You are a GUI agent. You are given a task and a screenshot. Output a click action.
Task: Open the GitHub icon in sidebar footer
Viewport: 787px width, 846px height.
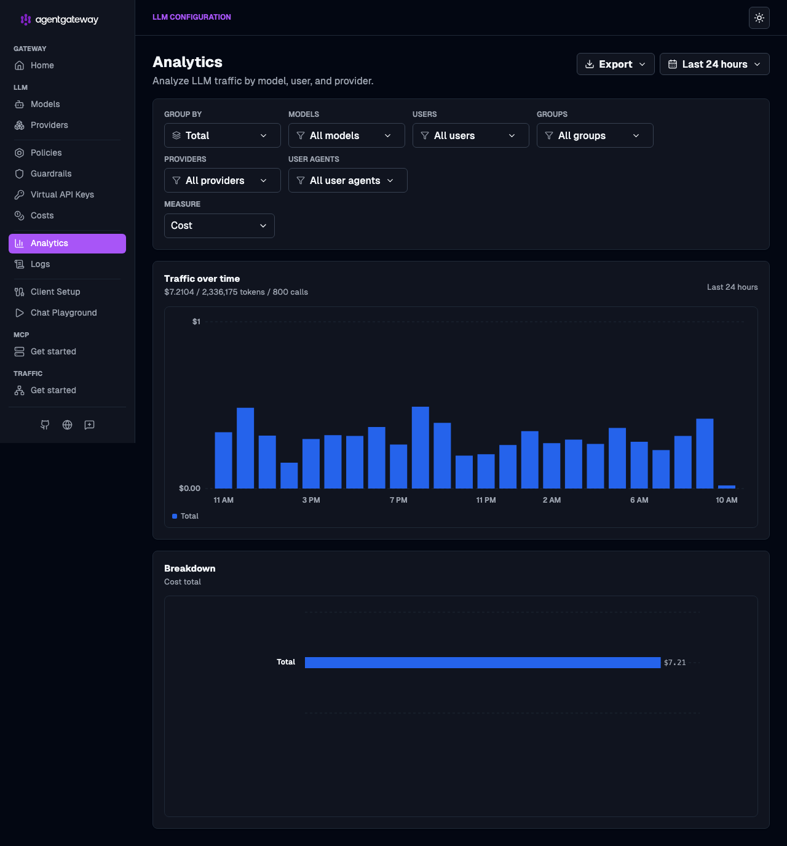[x=45, y=425]
